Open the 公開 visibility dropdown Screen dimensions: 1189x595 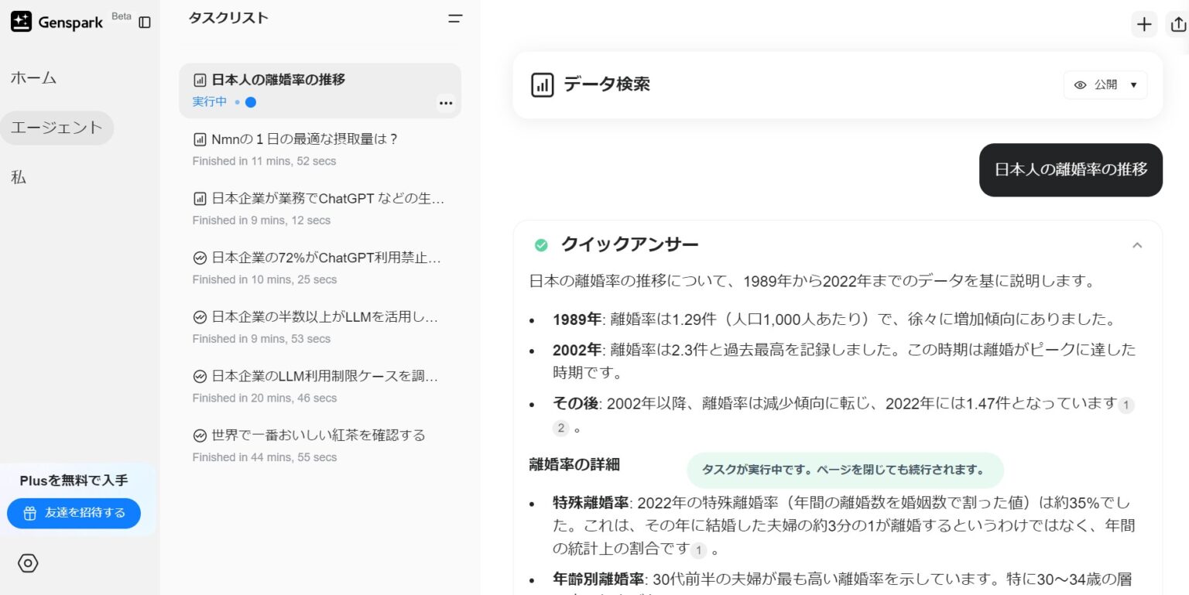coord(1132,85)
